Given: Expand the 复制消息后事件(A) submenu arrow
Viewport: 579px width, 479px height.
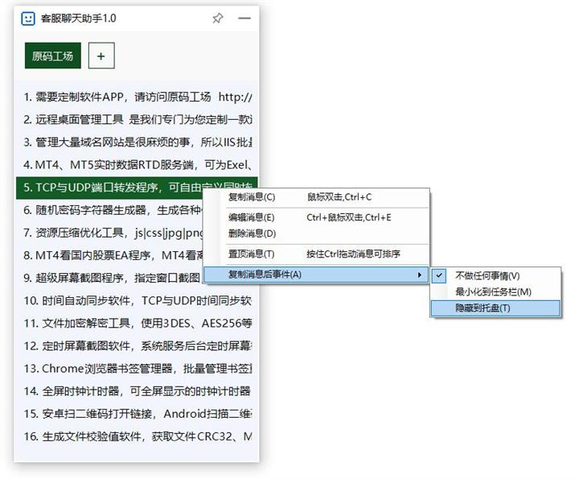Looking at the screenshot, I should tap(419, 275).
